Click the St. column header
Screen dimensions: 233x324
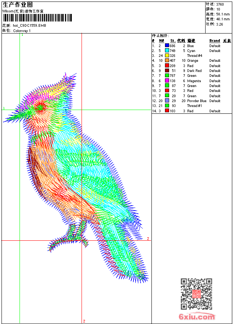click(173, 41)
